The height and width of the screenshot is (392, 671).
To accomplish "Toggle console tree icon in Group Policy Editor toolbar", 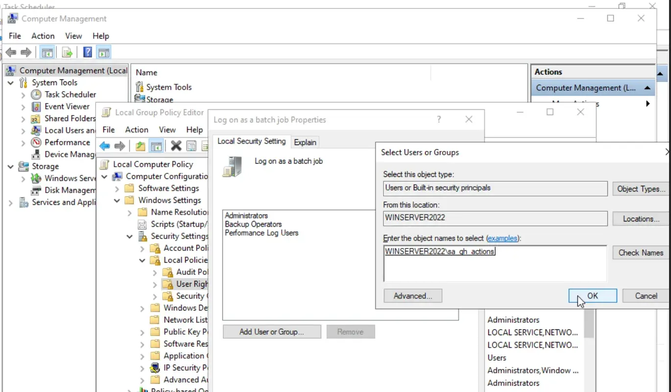I will tap(156, 146).
